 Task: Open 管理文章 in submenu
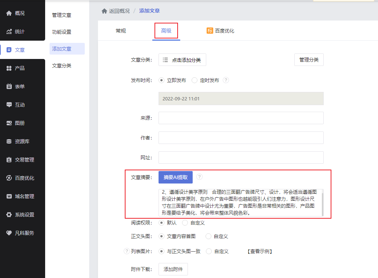click(62, 15)
